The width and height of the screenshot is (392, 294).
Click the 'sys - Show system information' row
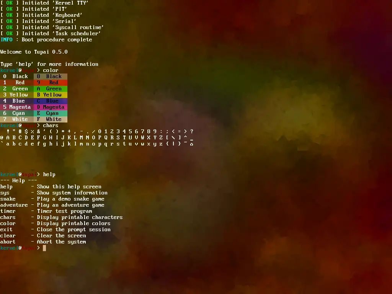(x=54, y=193)
